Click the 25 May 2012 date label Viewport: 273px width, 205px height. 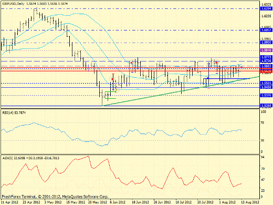coord(97,202)
